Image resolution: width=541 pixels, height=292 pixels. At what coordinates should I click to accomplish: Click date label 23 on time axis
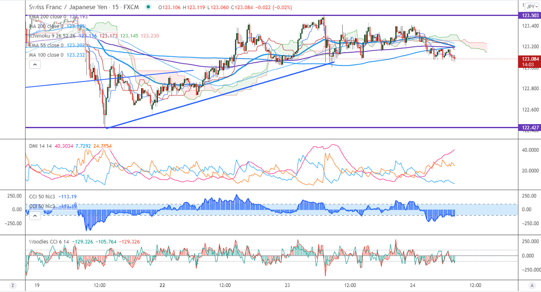click(x=287, y=286)
